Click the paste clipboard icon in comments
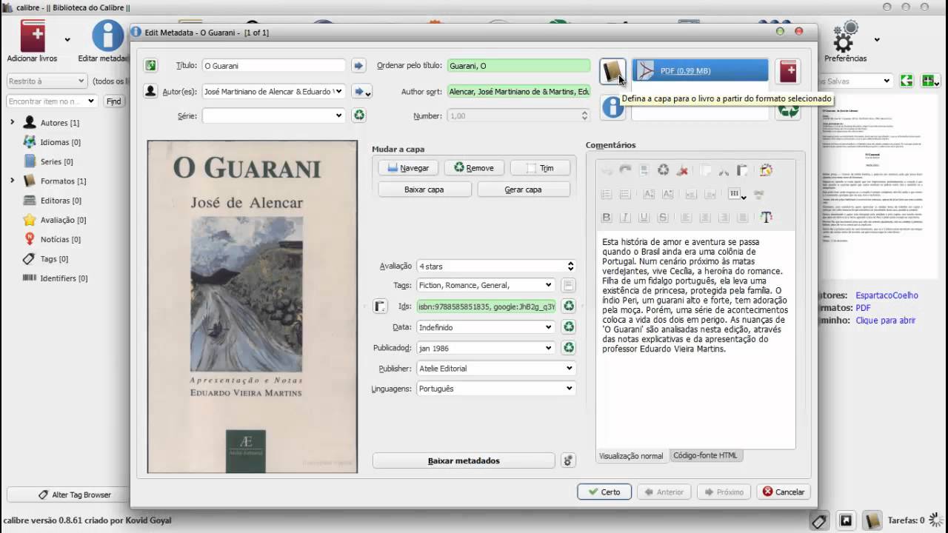The width and height of the screenshot is (948, 533). point(742,170)
